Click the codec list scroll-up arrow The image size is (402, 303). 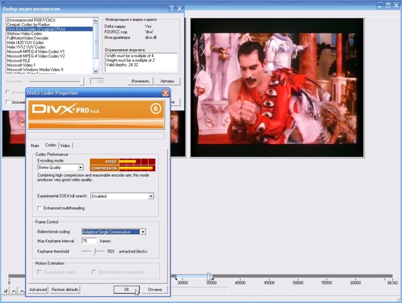point(96,20)
